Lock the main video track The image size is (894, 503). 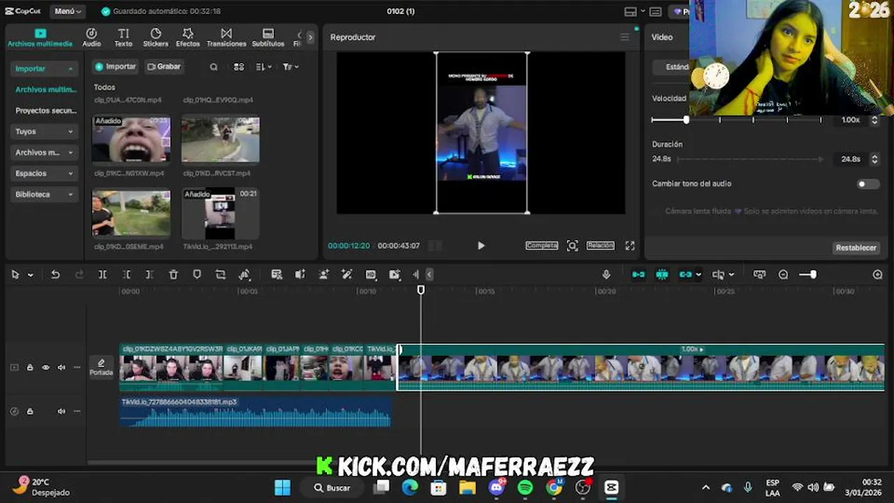(30, 367)
